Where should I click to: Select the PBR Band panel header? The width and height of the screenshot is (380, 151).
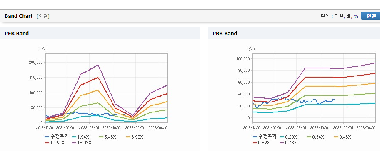click(294, 33)
